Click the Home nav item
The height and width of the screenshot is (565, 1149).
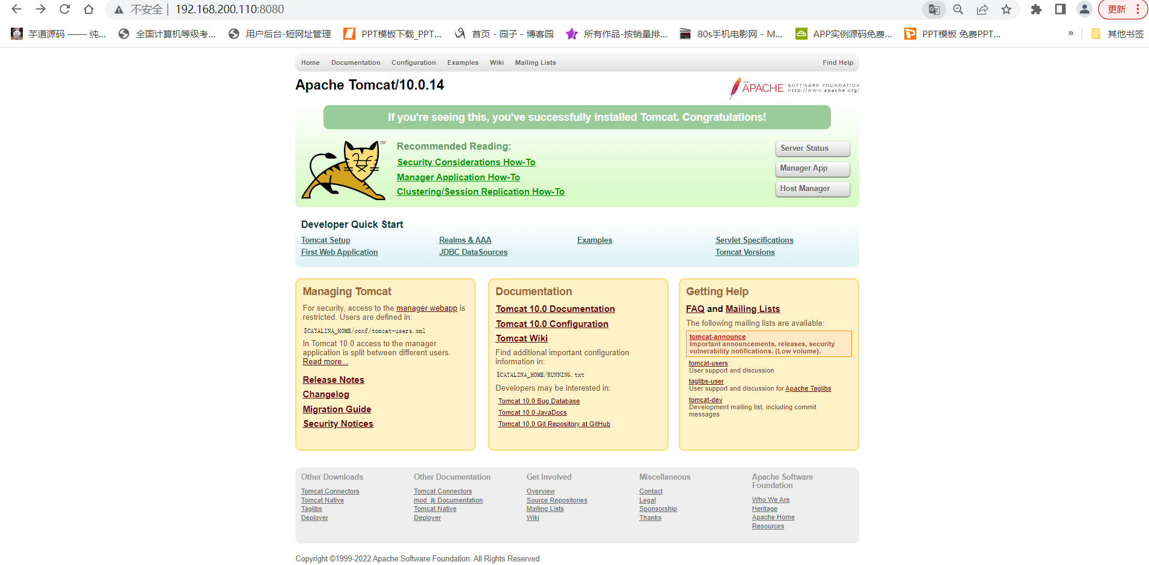click(310, 63)
